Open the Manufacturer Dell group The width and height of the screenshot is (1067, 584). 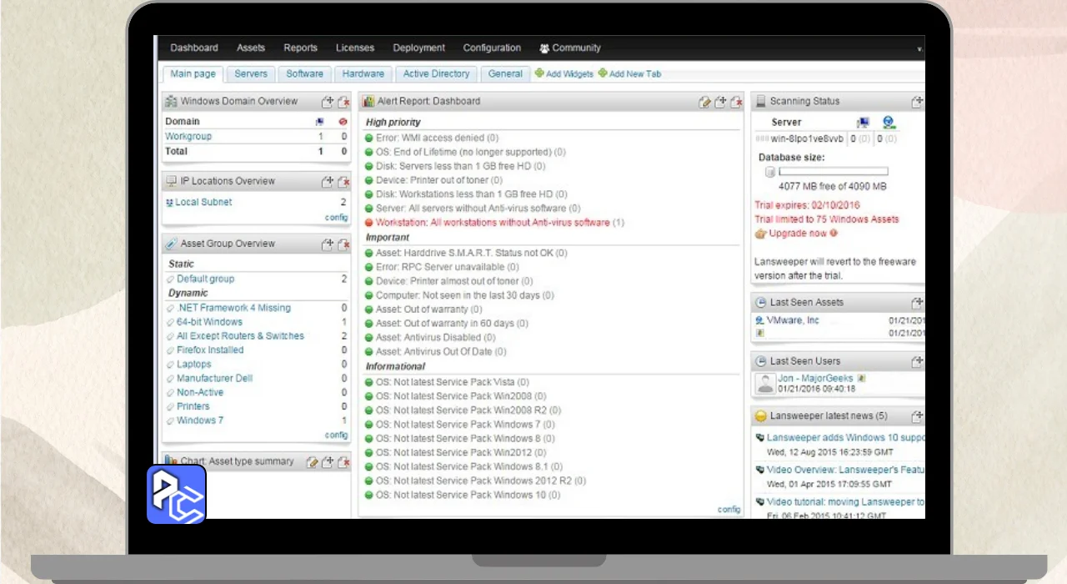click(x=214, y=379)
